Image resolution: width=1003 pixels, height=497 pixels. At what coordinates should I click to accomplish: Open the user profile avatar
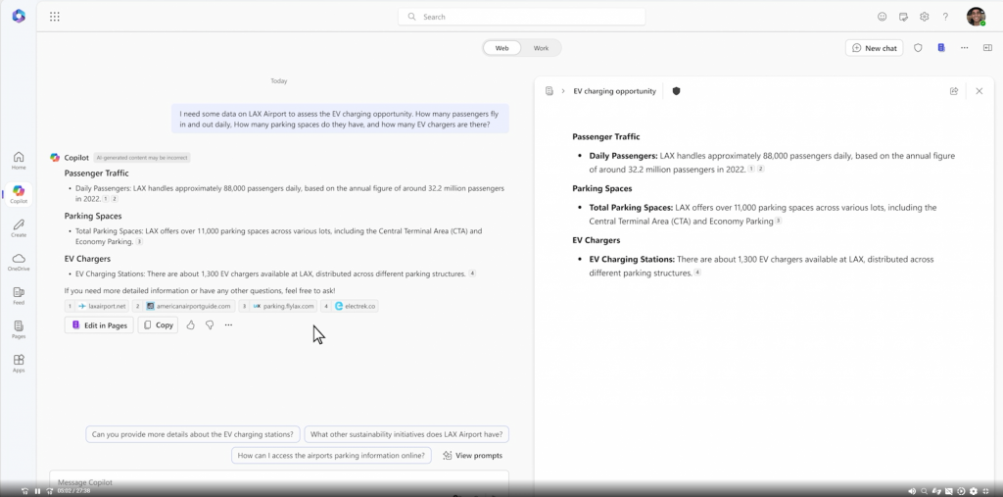pos(976,17)
